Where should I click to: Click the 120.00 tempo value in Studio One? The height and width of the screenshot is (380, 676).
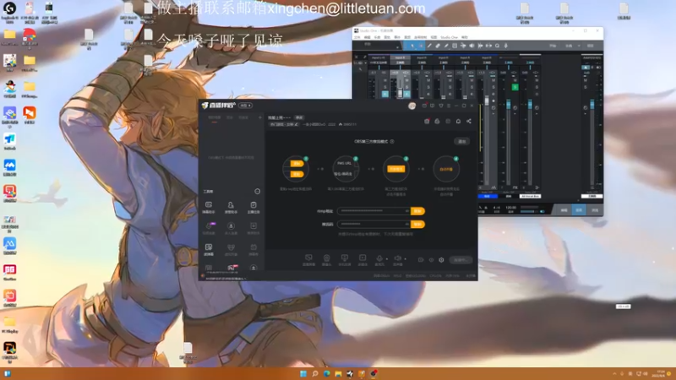[x=511, y=208]
